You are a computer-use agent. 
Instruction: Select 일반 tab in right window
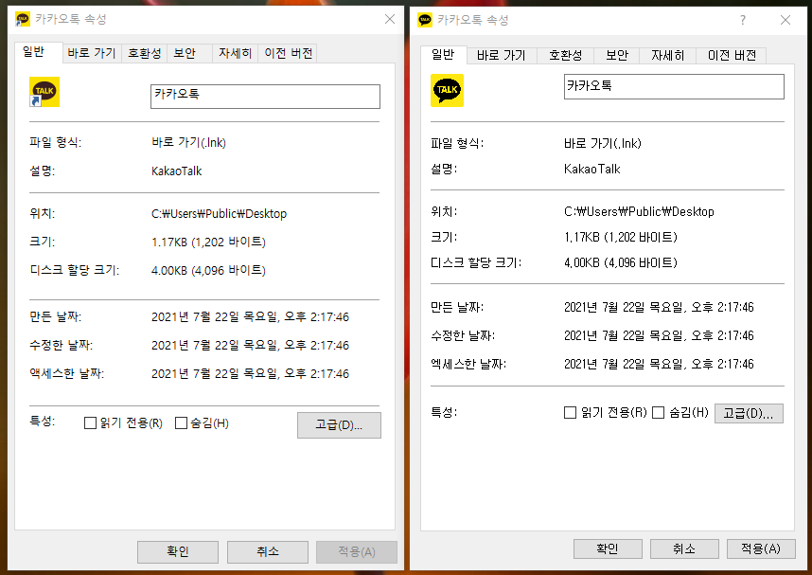[443, 54]
